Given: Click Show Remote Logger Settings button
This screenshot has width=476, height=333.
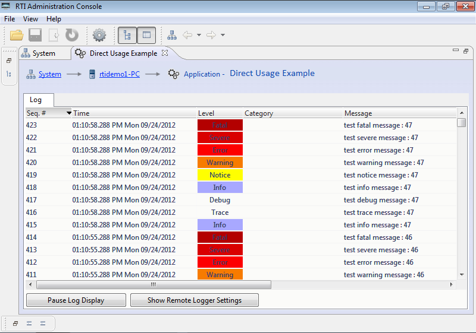Looking at the screenshot, I should pyautogui.click(x=195, y=300).
